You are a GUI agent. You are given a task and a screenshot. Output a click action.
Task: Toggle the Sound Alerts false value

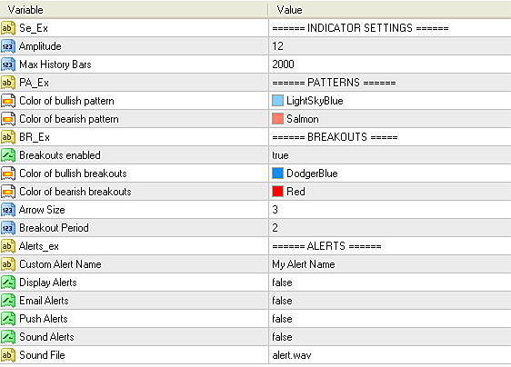coord(390,337)
